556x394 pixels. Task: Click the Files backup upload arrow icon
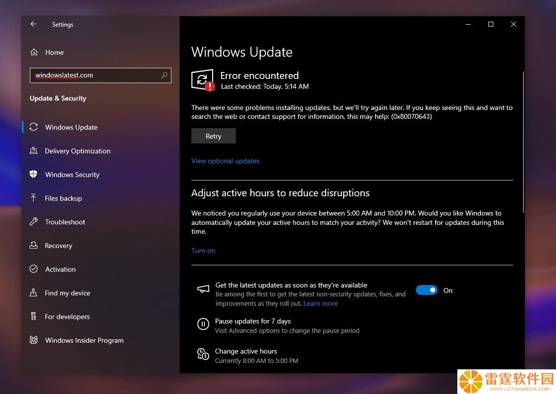tap(34, 198)
